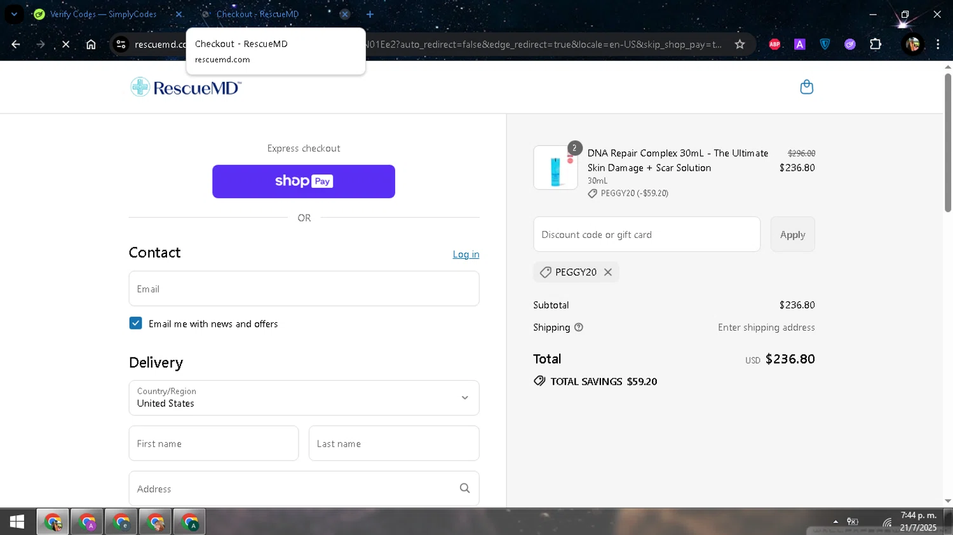This screenshot has height=535, width=953.
Task: Close the Checkout RescueMD tab
Action: pos(344,14)
